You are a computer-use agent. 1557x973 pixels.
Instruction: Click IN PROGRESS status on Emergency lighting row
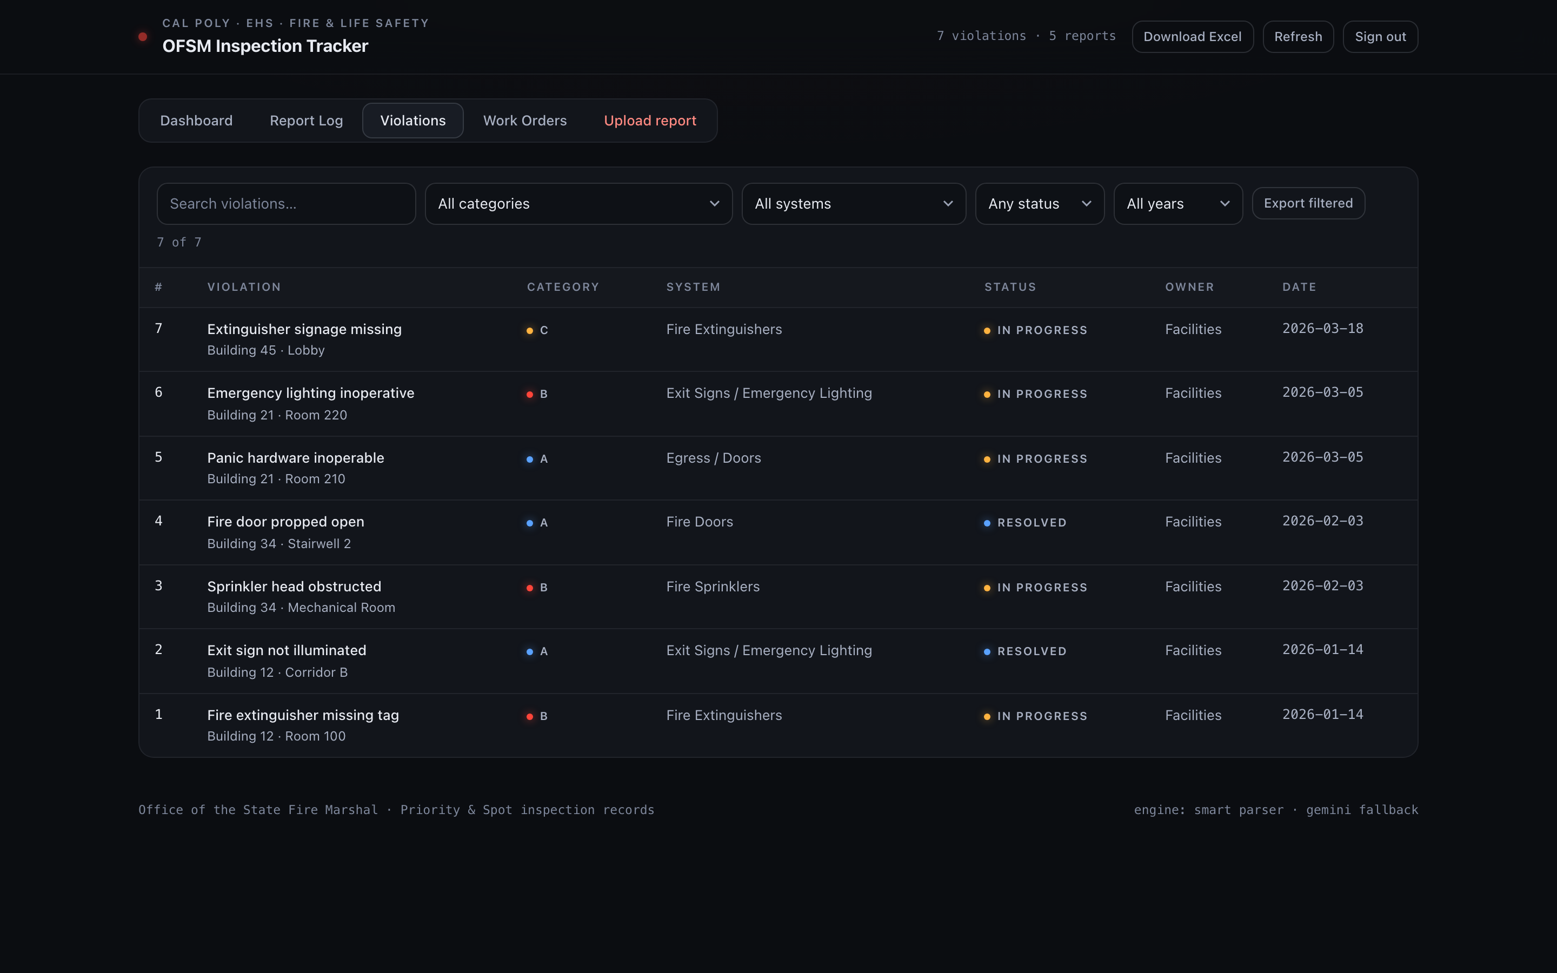click(x=1035, y=395)
